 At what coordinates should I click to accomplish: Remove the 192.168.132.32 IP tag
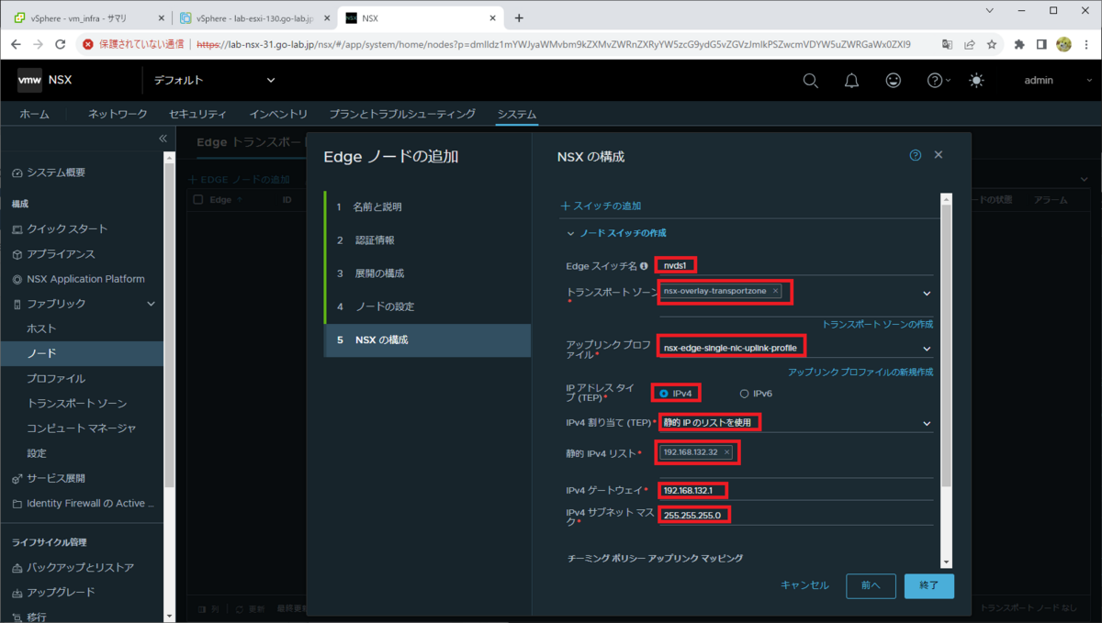(x=726, y=452)
